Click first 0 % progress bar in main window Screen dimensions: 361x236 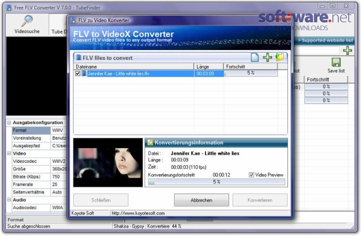point(326,86)
